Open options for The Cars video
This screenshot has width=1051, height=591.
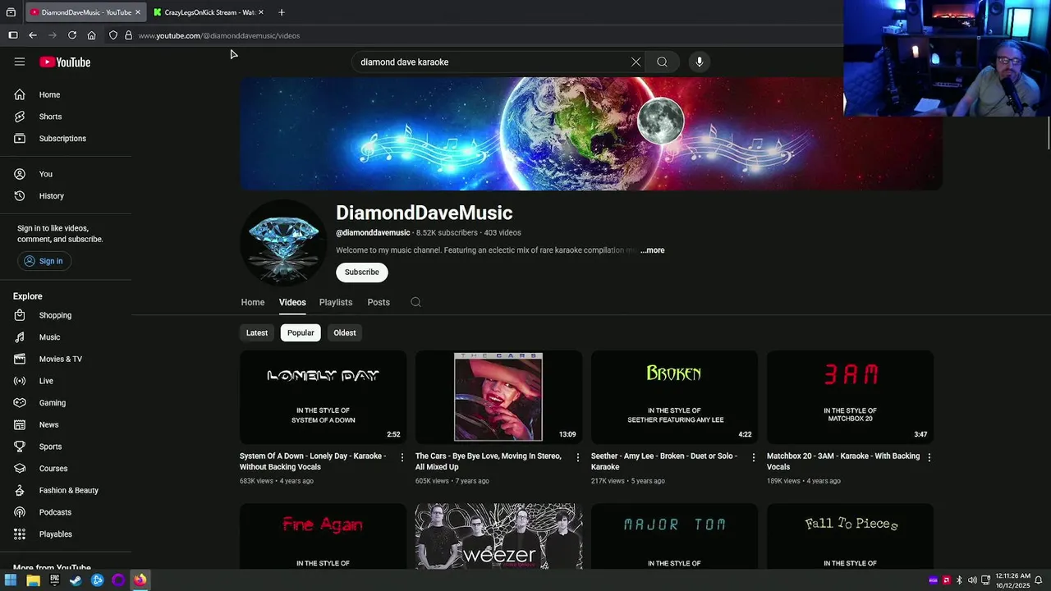[x=578, y=457]
